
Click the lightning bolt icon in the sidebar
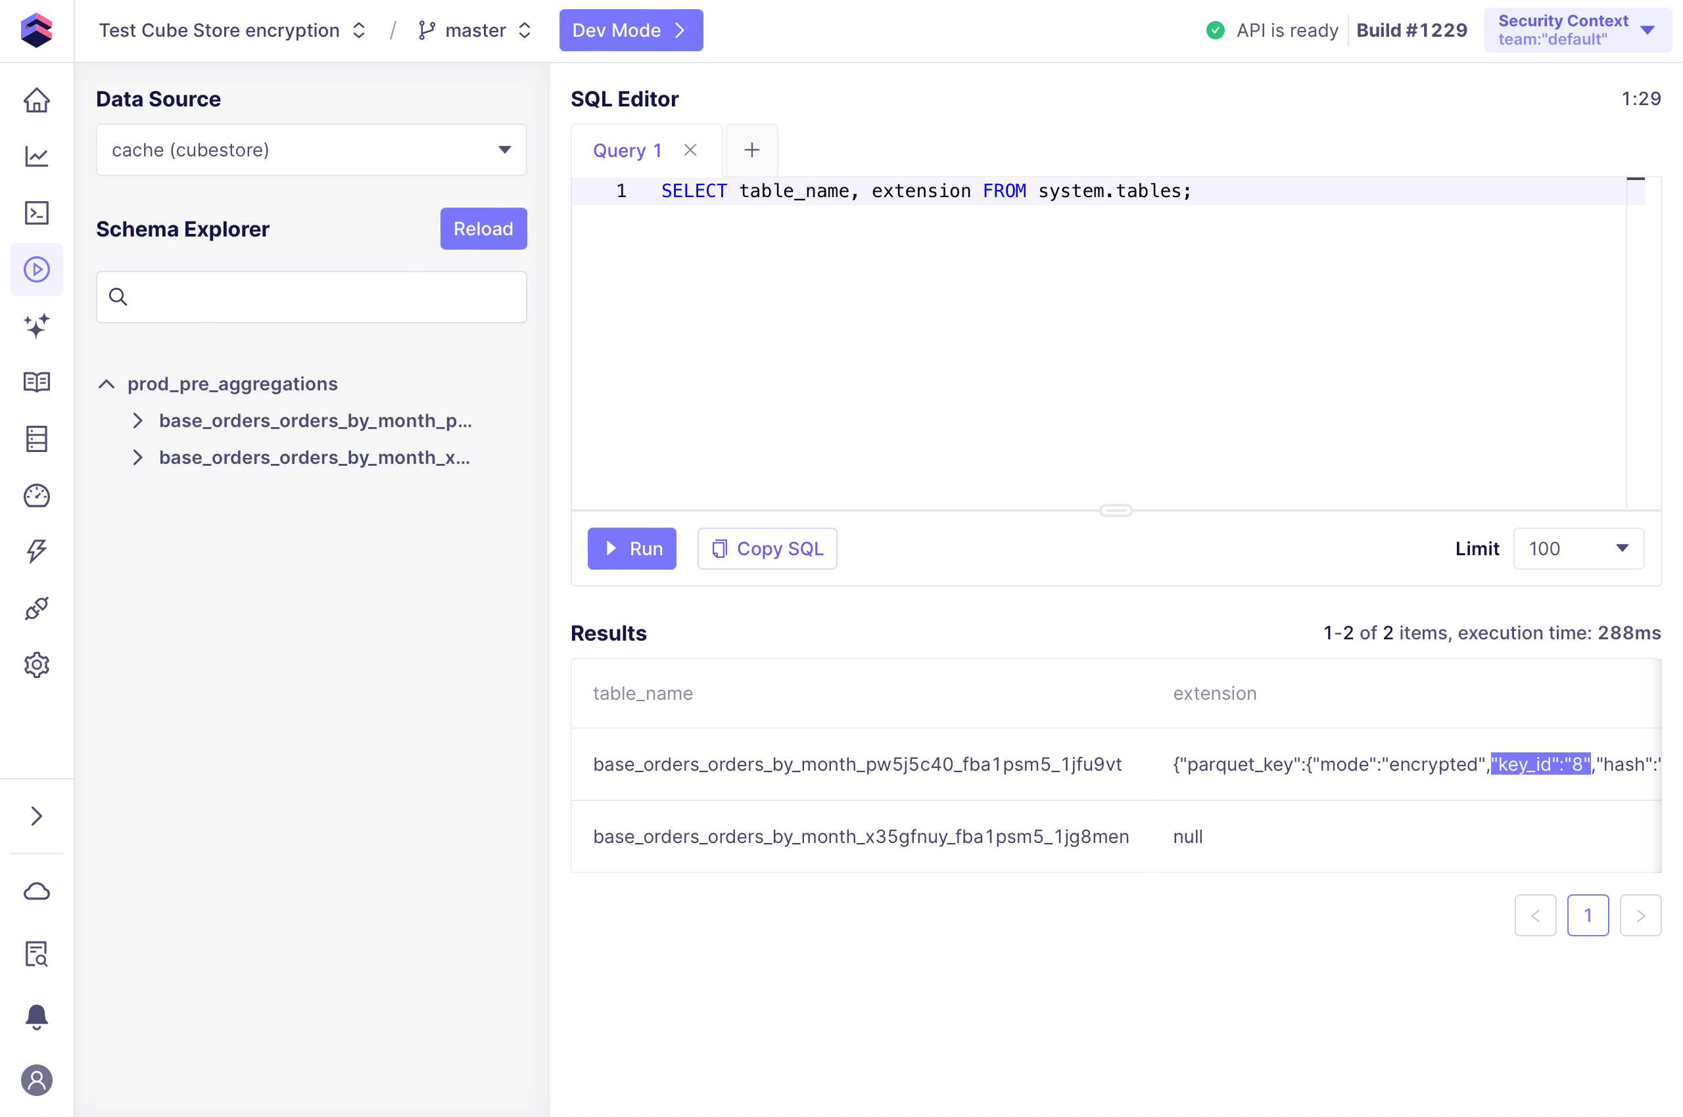point(36,551)
